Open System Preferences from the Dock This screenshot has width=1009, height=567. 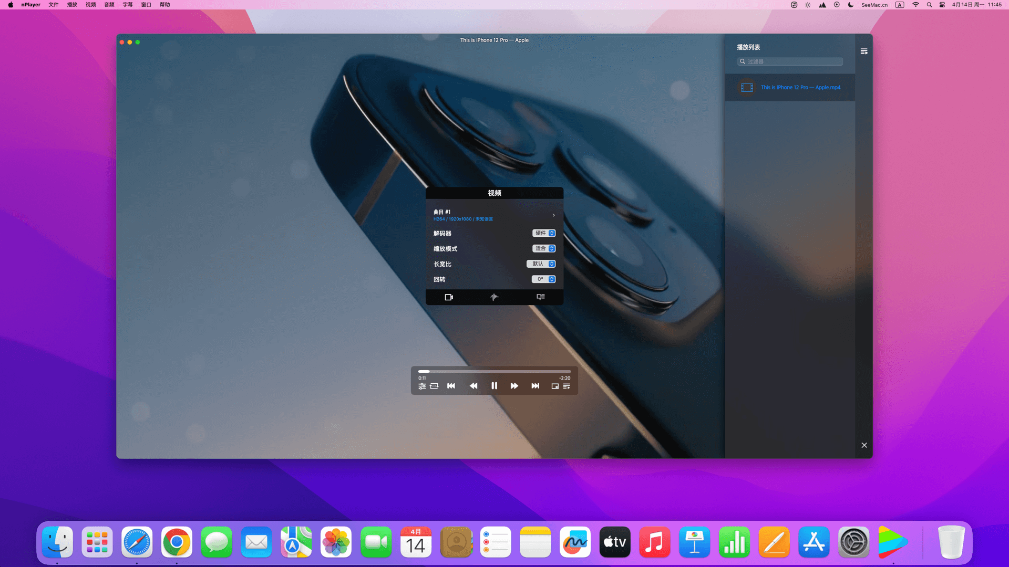[x=854, y=542]
